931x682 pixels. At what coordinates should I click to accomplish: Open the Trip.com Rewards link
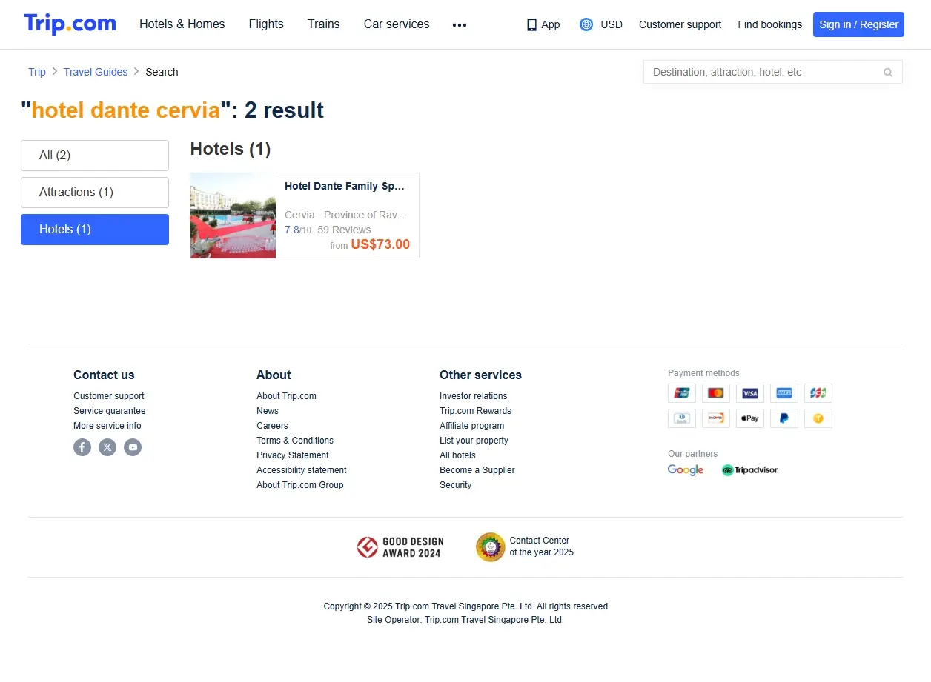click(475, 411)
